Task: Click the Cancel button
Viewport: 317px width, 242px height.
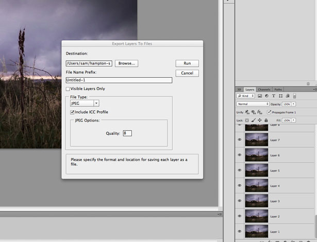Action: (187, 73)
